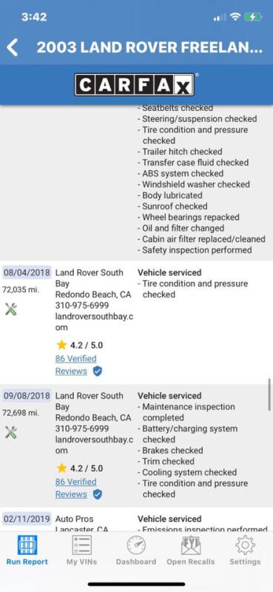Tap the CARFAX logo banner

[x=135, y=84]
